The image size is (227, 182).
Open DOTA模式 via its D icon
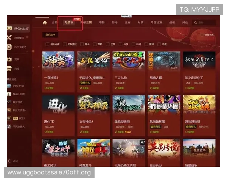click(9, 47)
